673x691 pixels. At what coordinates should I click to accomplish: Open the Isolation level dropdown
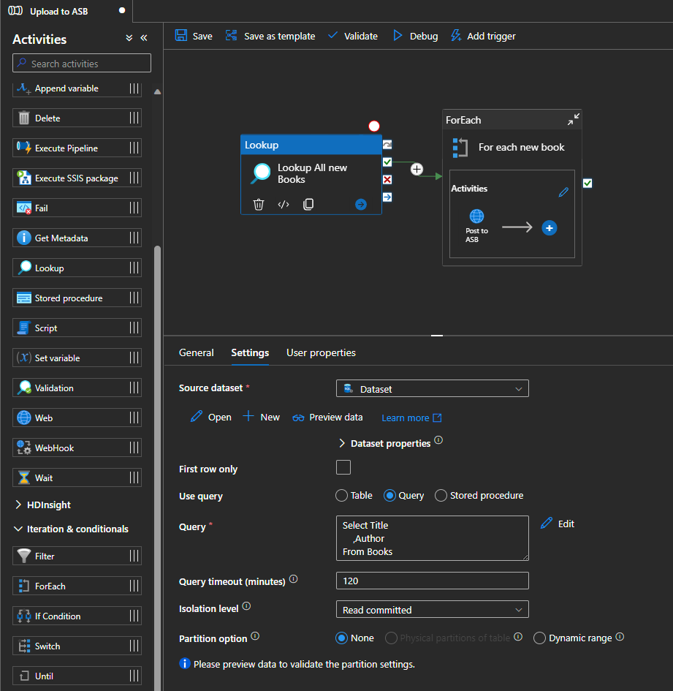tap(432, 610)
